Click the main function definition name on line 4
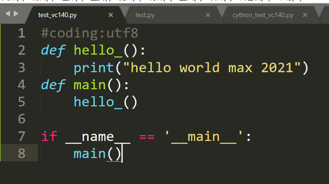329x184 pixels. tap(90, 85)
